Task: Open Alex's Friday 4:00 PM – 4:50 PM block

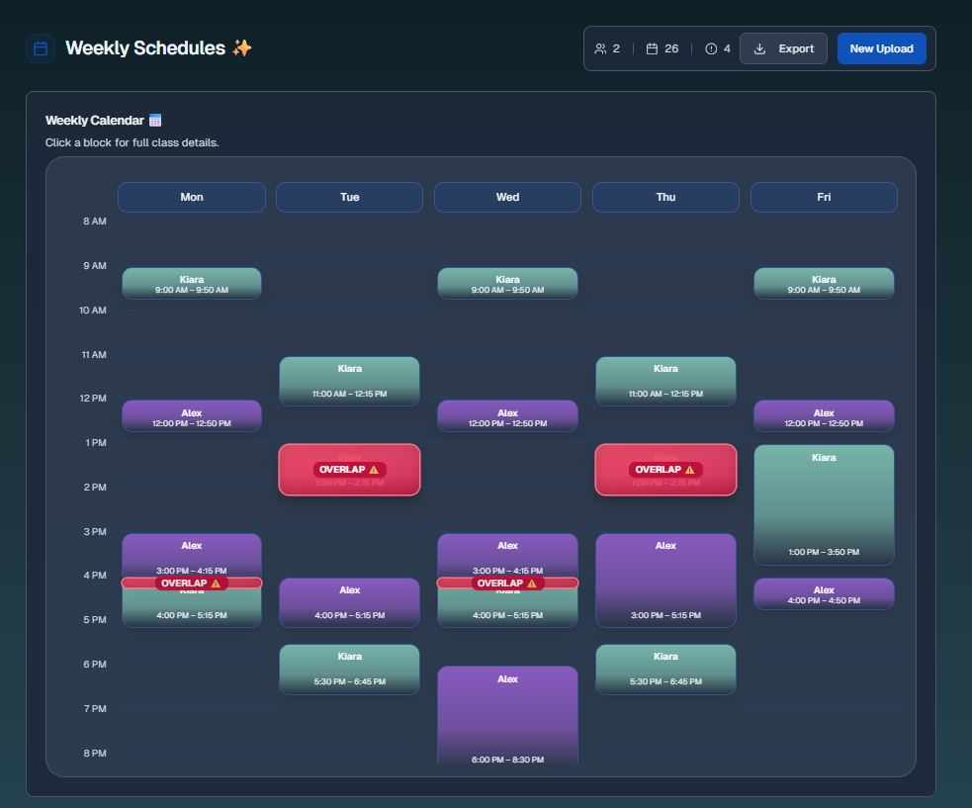Action: pyautogui.click(x=824, y=594)
